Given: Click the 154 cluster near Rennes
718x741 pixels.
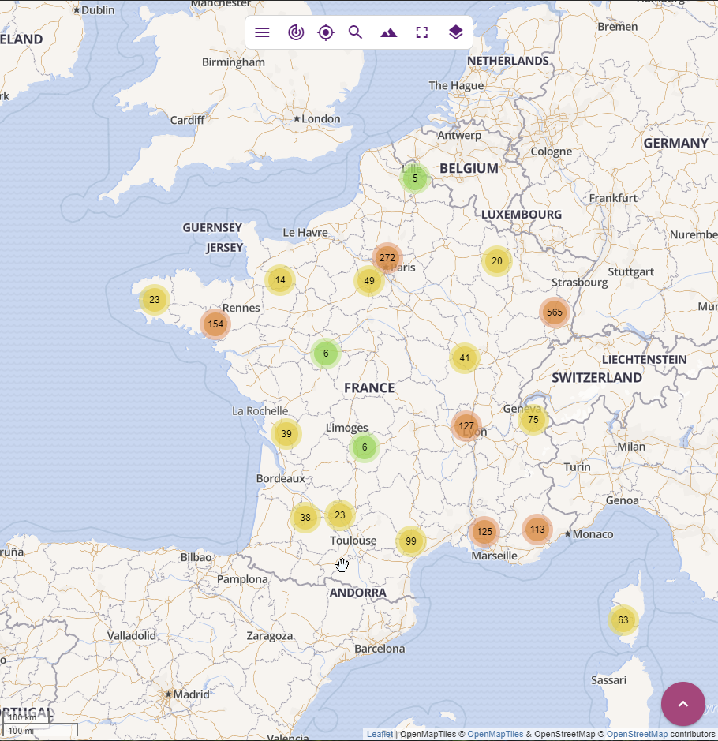Looking at the screenshot, I should (x=215, y=324).
